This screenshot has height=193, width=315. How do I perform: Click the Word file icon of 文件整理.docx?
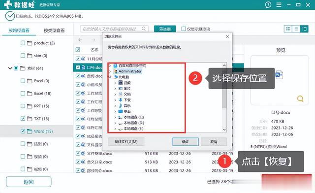click(x=83, y=154)
